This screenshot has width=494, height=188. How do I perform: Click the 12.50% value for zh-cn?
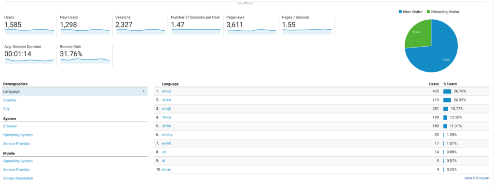(x=456, y=117)
